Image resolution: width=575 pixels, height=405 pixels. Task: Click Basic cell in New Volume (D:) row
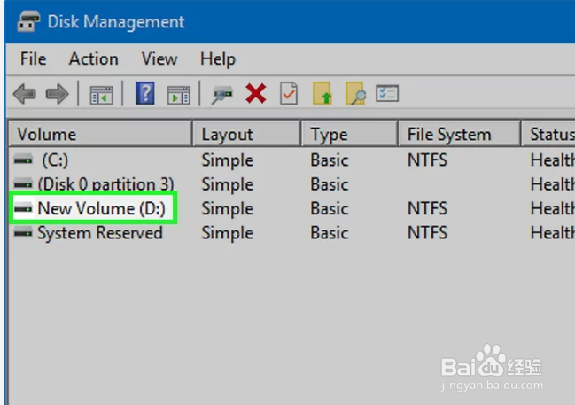coord(330,209)
